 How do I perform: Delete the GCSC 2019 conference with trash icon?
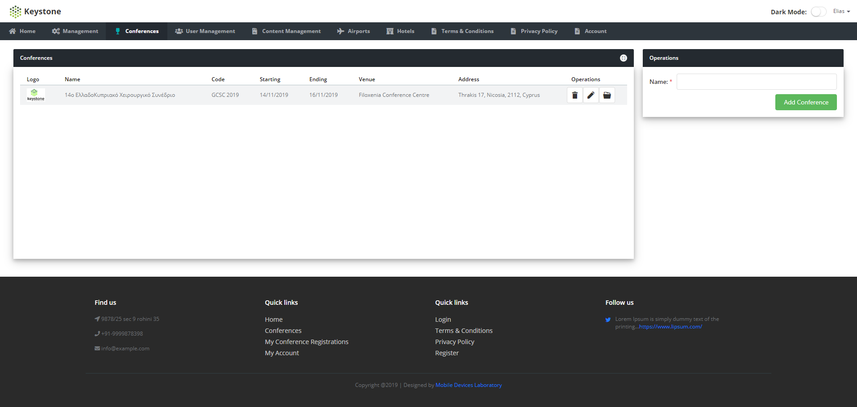574,95
